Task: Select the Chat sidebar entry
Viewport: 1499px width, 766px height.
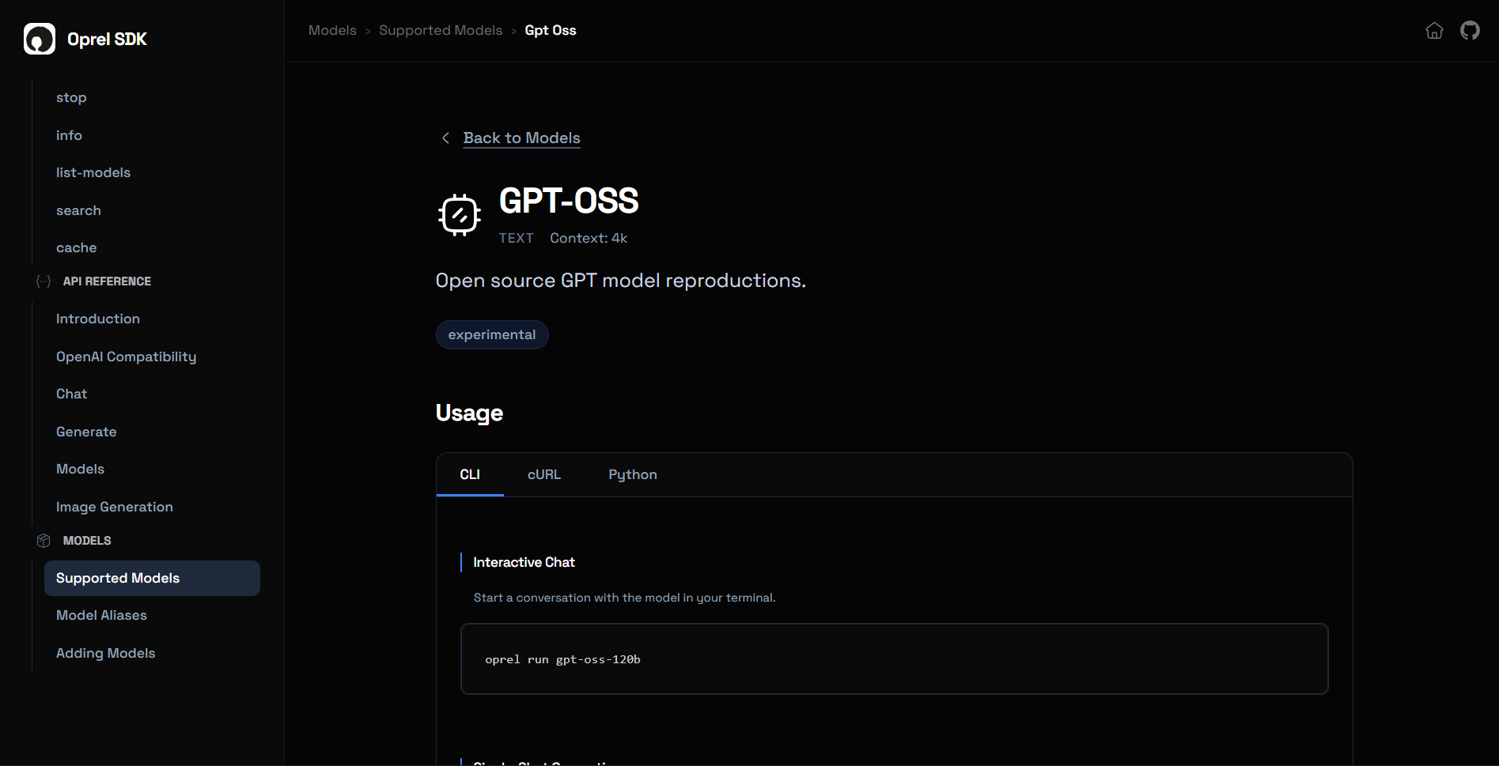Action: [71, 394]
